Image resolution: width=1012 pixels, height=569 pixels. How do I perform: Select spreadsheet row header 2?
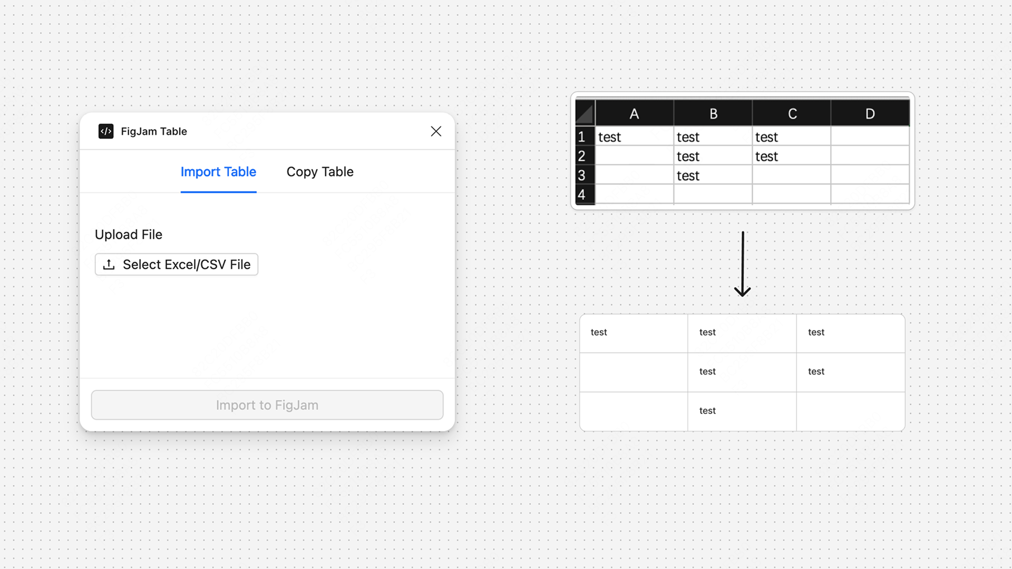[585, 155]
